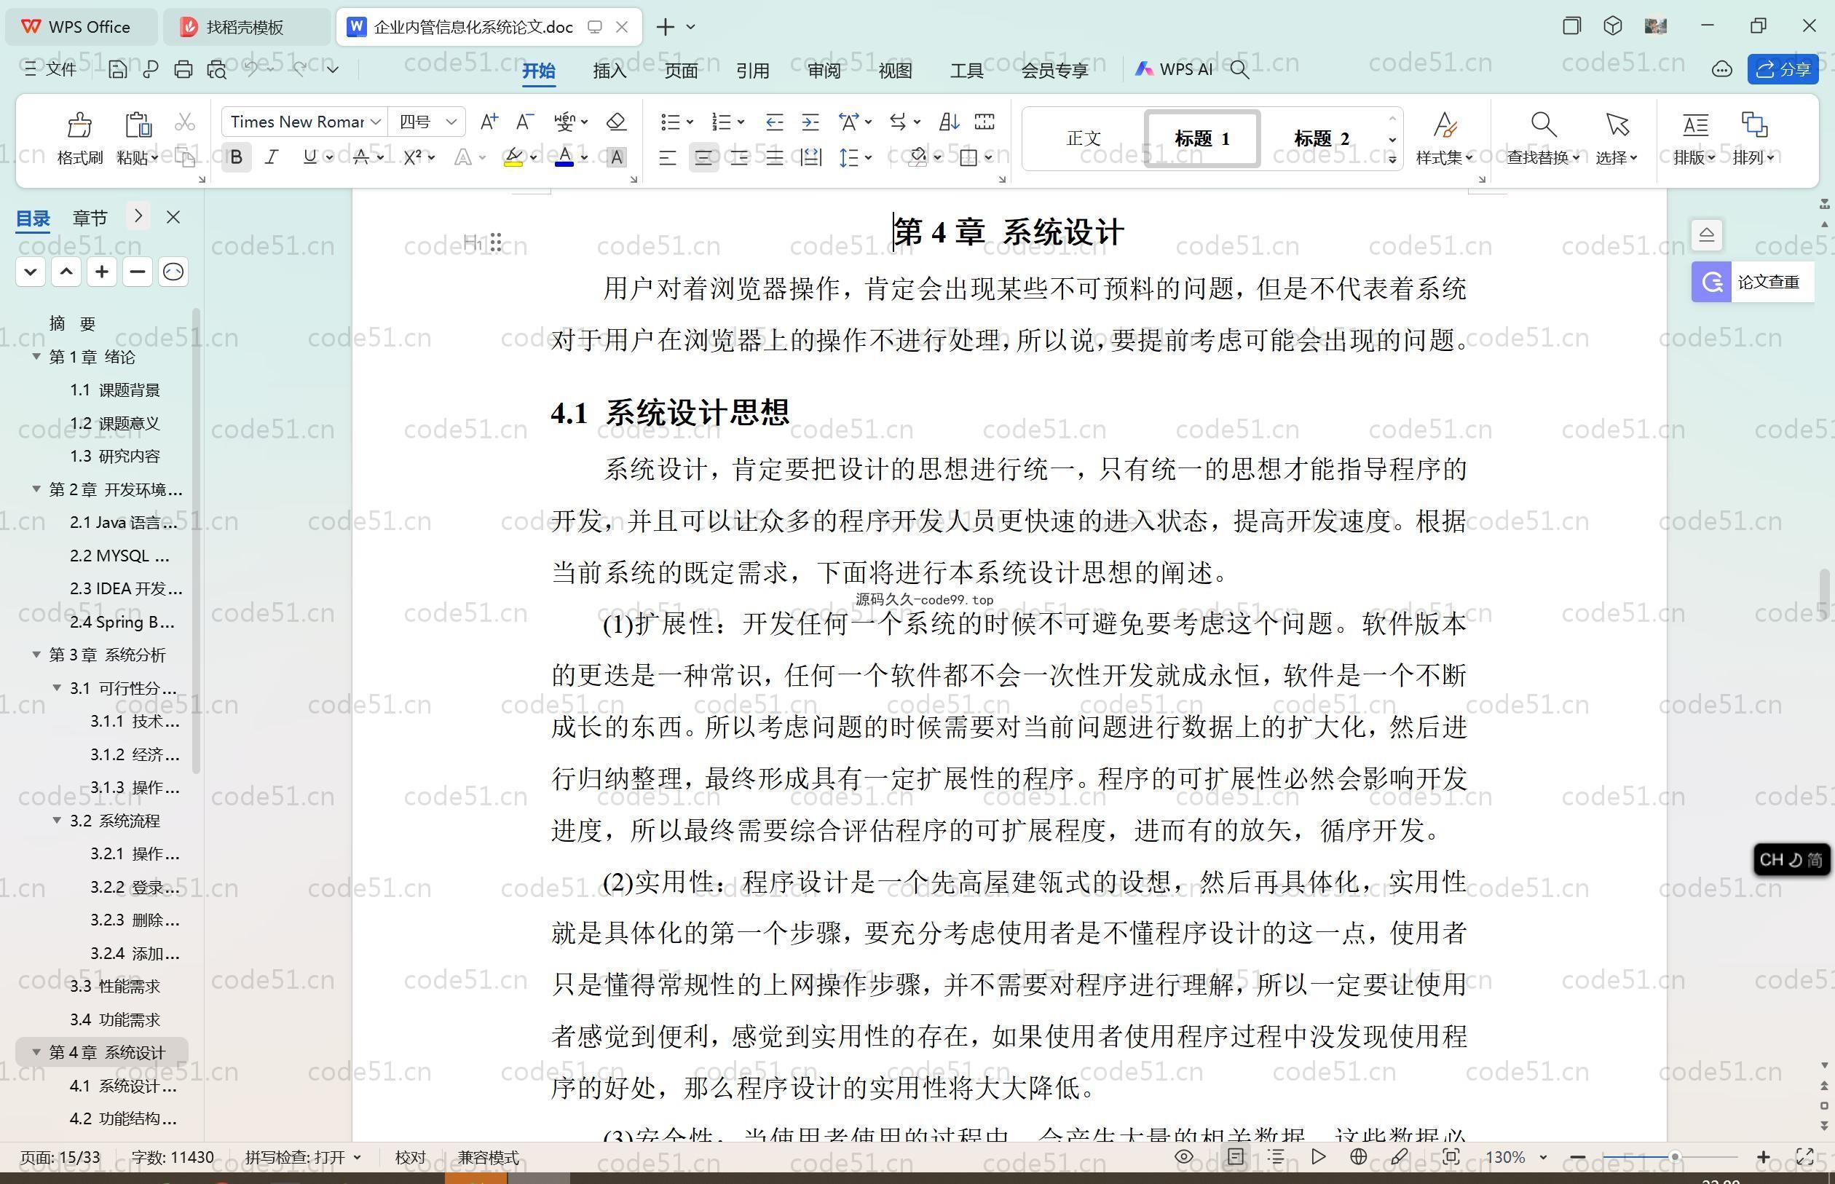Expand the styles gallery more arrow

point(1392,159)
